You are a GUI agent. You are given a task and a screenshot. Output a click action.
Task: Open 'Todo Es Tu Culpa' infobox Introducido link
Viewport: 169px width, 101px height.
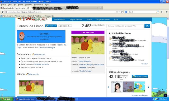85,71
